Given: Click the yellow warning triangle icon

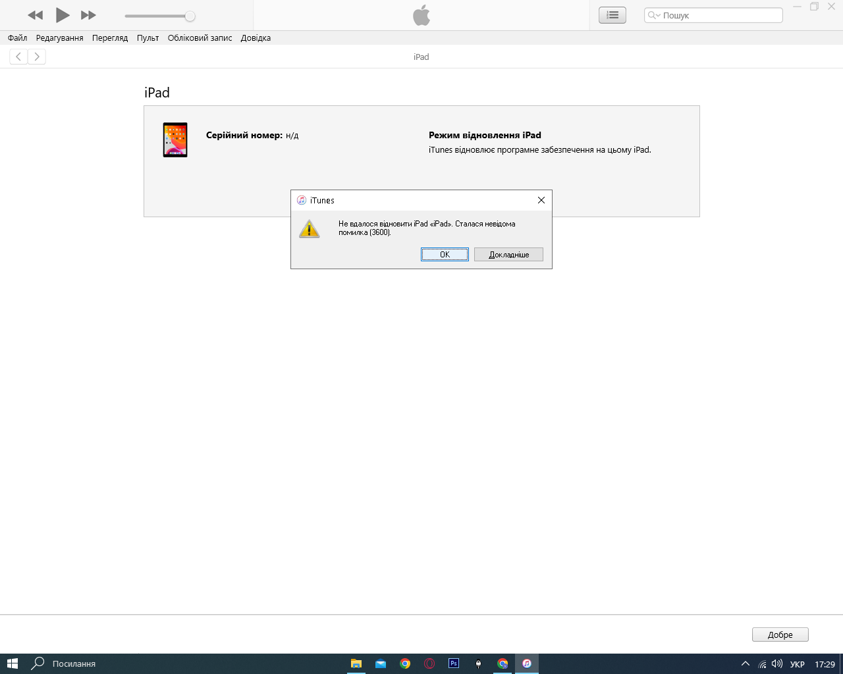Looking at the screenshot, I should coord(309,229).
